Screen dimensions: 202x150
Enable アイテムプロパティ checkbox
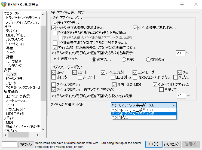53,85
